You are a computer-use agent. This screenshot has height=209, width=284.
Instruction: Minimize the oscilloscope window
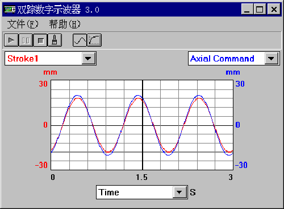point(247,9)
